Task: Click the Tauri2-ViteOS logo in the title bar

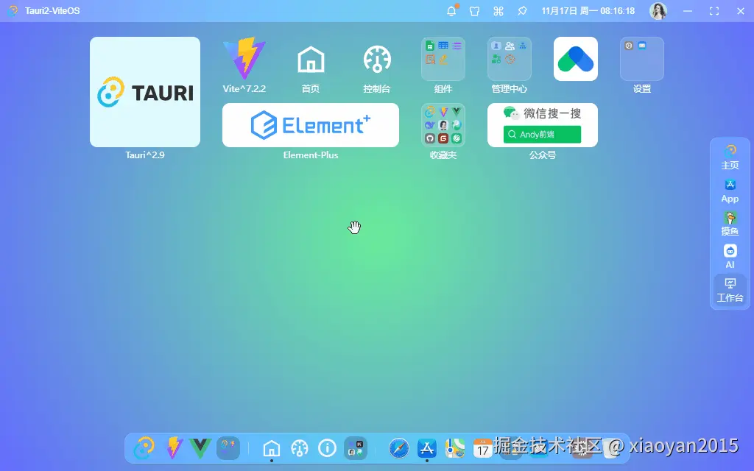Action: pyautogui.click(x=13, y=10)
